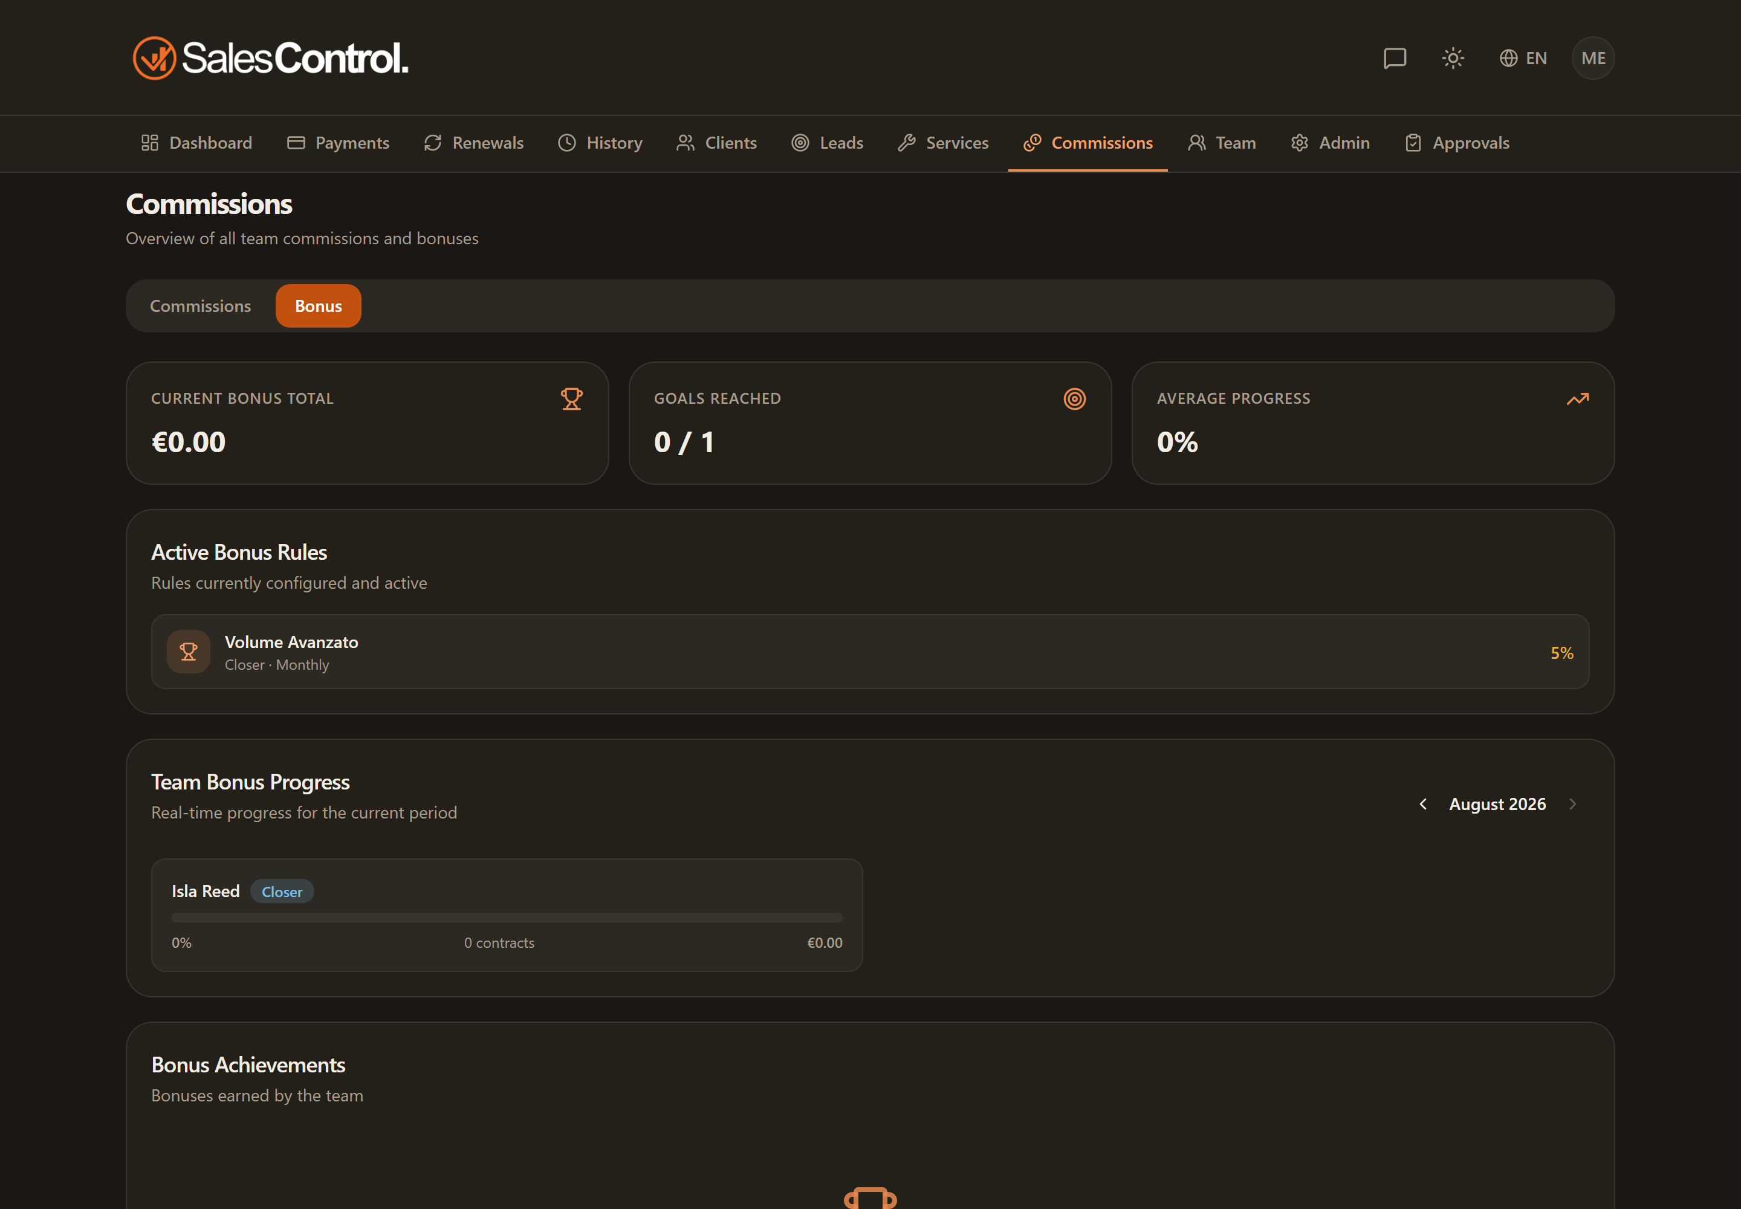Click the SalesControl logo
This screenshot has height=1209, width=1741.
[270, 58]
